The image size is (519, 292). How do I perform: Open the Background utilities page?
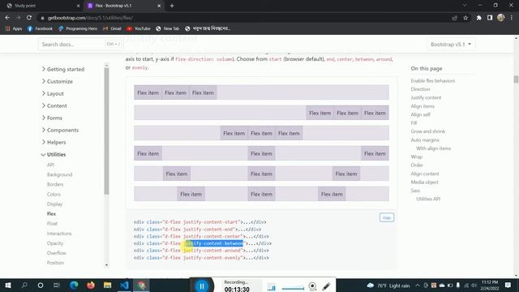(59, 174)
